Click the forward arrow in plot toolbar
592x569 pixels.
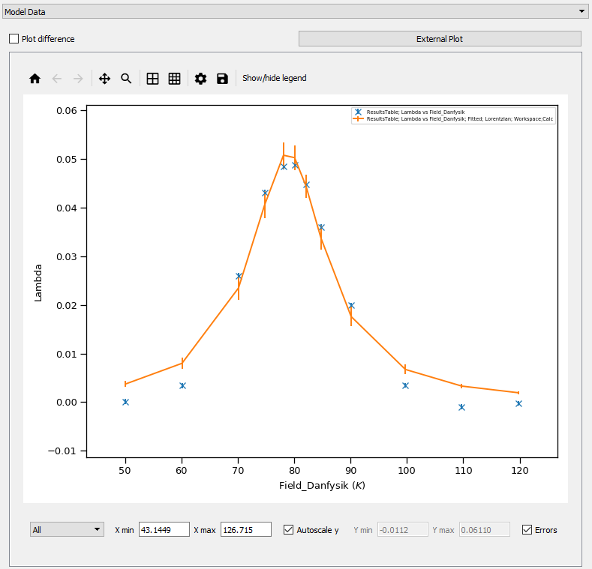point(78,79)
